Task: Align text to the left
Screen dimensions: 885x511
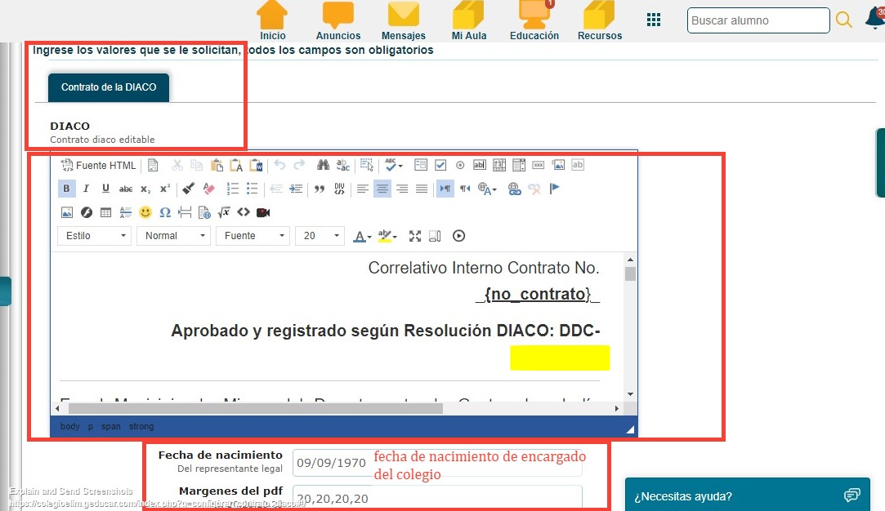Action: 363,189
